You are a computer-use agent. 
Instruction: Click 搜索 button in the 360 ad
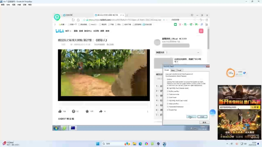tap(255, 107)
